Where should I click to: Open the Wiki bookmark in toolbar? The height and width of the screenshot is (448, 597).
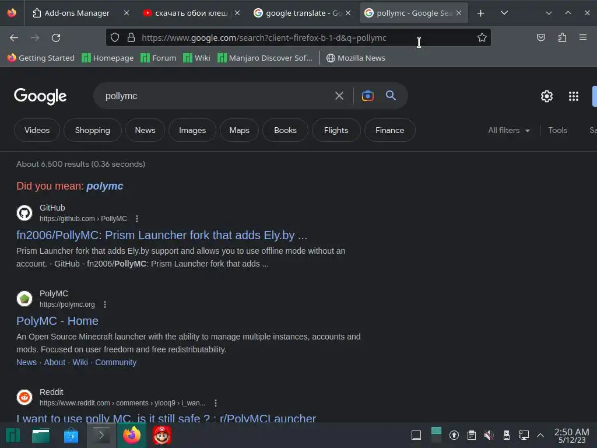coord(196,58)
